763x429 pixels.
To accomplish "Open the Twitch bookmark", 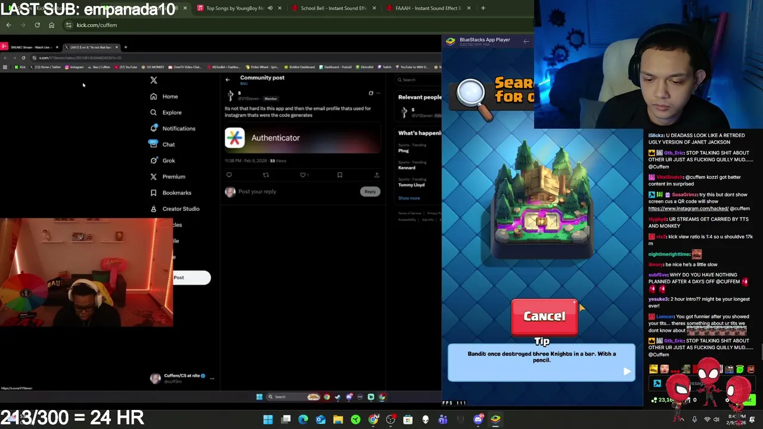I will click(385, 67).
